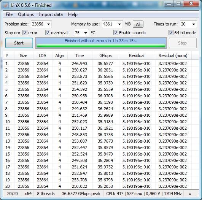Screen dimensions: 202x200
Task: Click the 20/20 status bar entry
Action: (13, 194)
